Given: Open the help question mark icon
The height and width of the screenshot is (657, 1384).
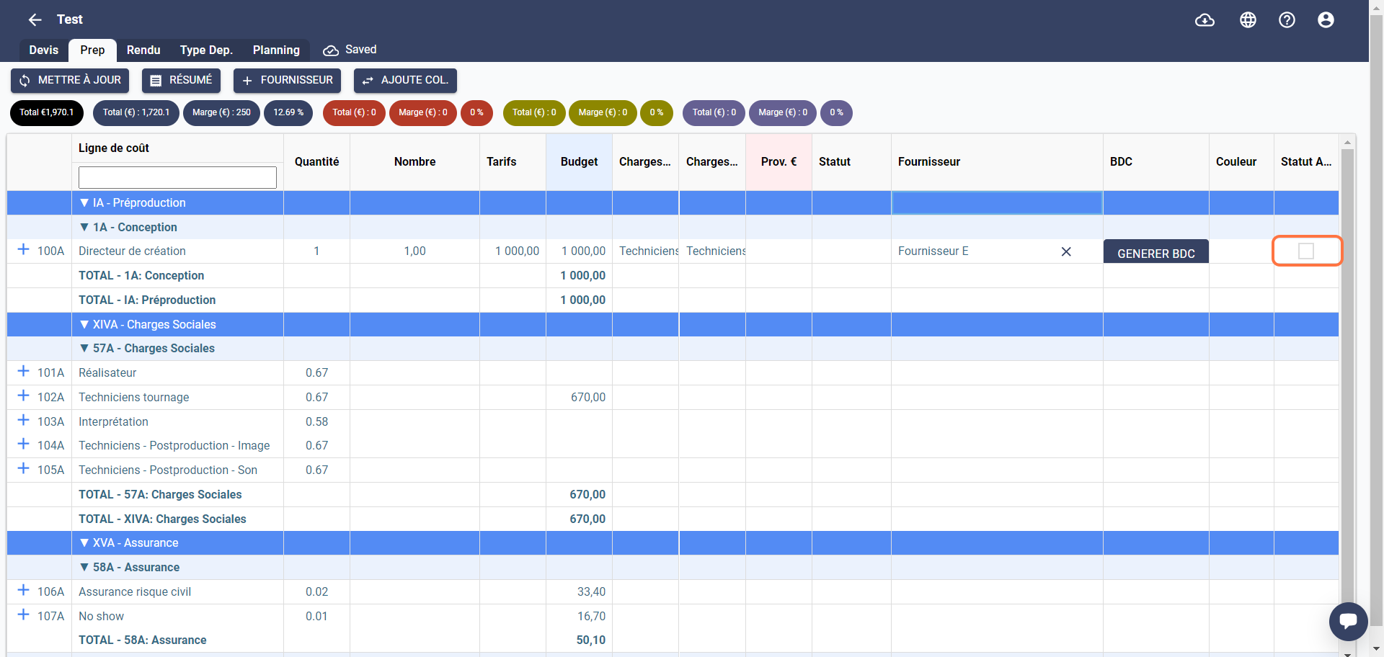Looking at the screenshot, I should click(1287, 20).
